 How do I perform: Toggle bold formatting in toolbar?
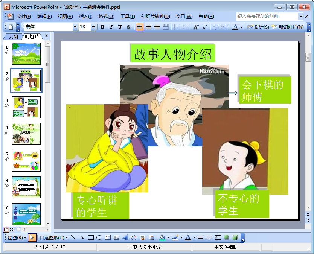102,27
